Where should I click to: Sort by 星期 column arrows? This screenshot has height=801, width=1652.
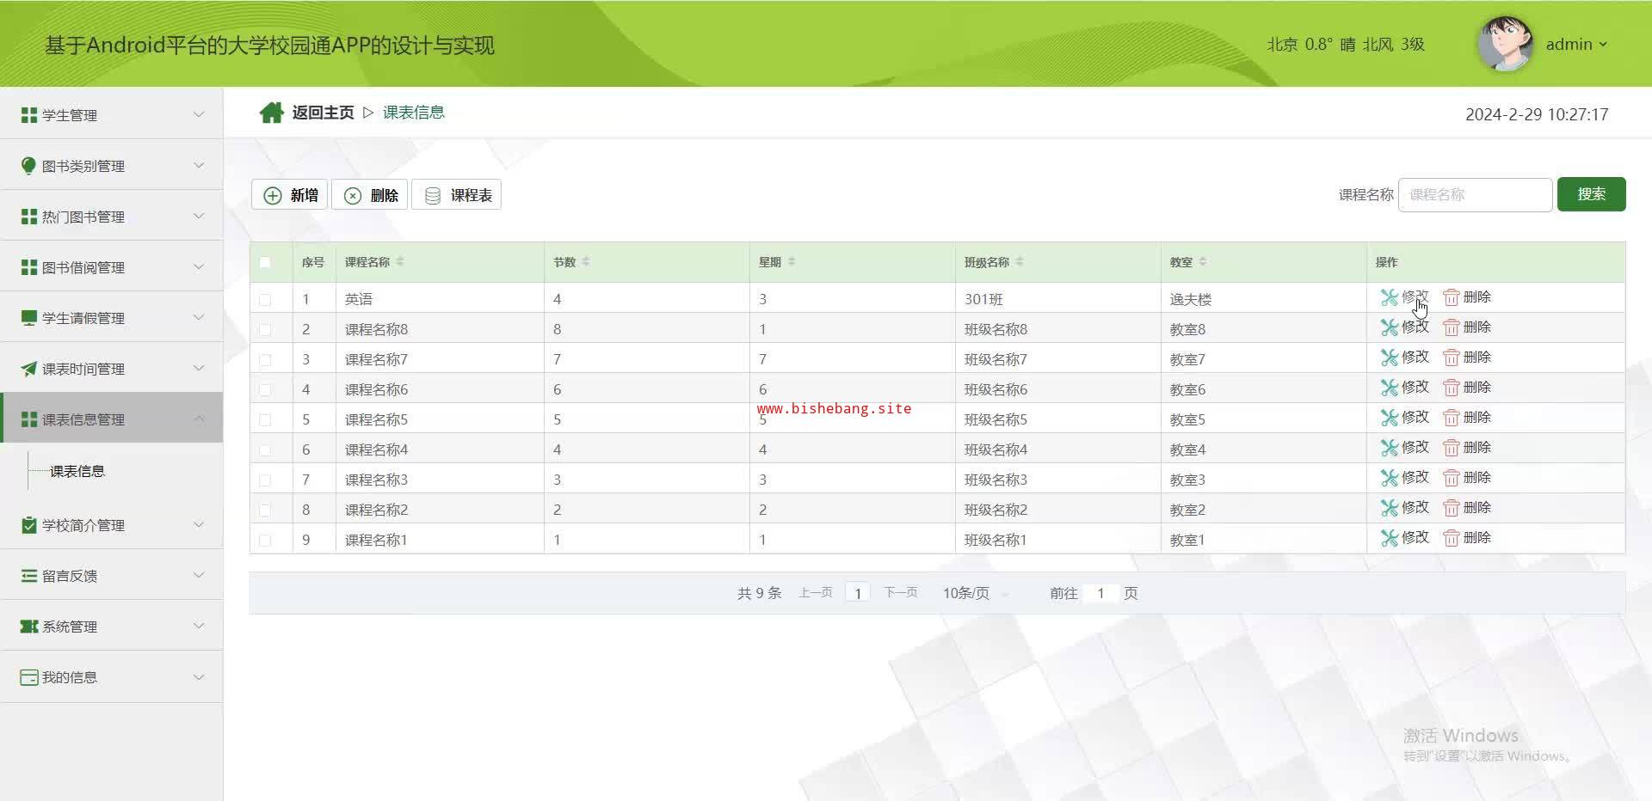tap(792, 261)
